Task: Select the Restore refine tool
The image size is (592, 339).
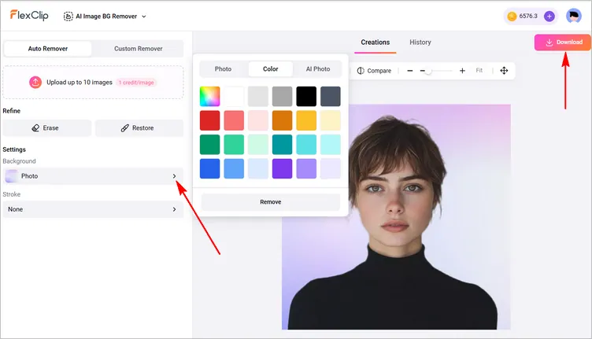Action: tap(139, 128)
